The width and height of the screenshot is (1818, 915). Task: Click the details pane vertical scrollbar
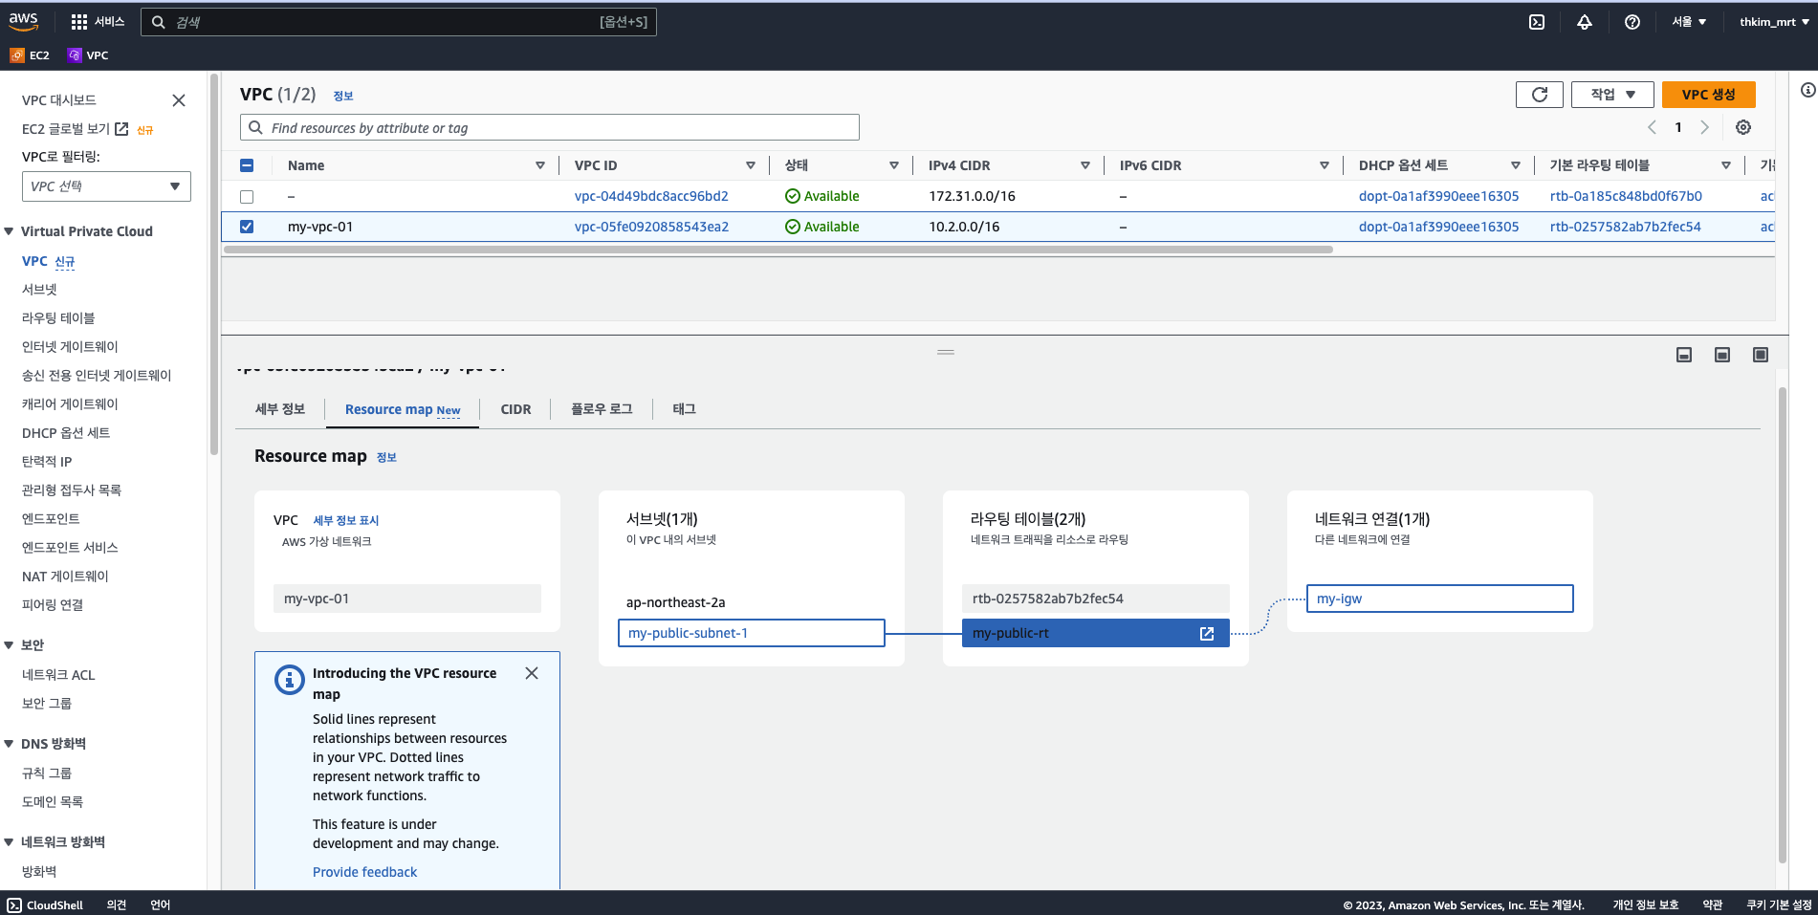tap(1782, 625)
